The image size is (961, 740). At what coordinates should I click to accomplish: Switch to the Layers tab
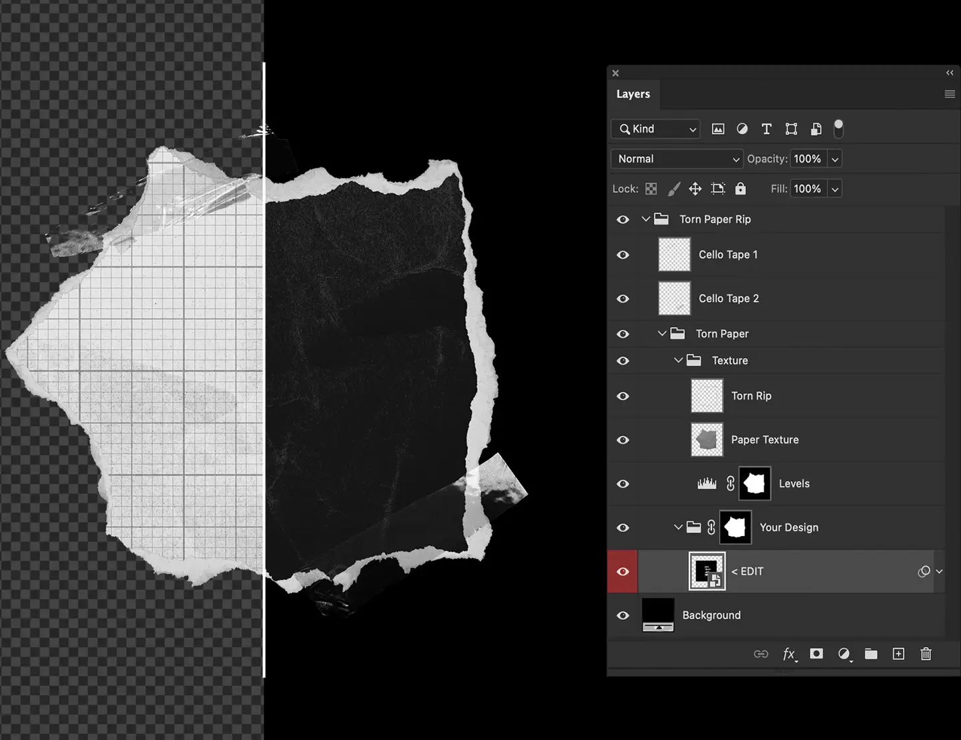click(x=633, y=94)
